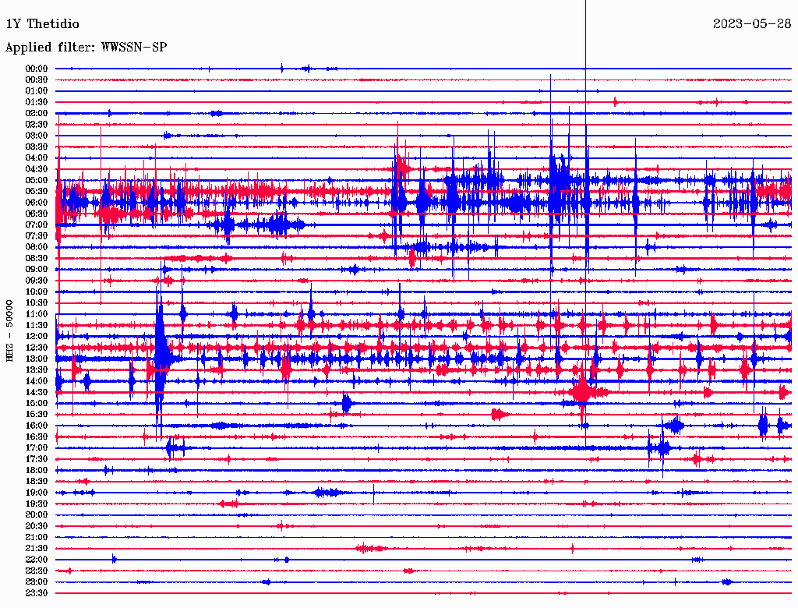798x608 pixels.
Task: Select the 09:00 time label
Action: click(x=37, y=270)
